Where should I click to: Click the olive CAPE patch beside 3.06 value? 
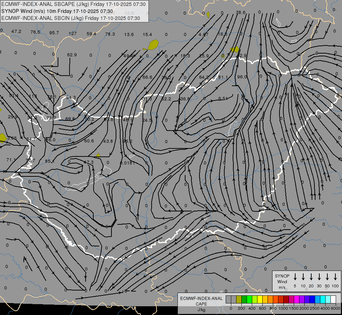click(2, 138)
